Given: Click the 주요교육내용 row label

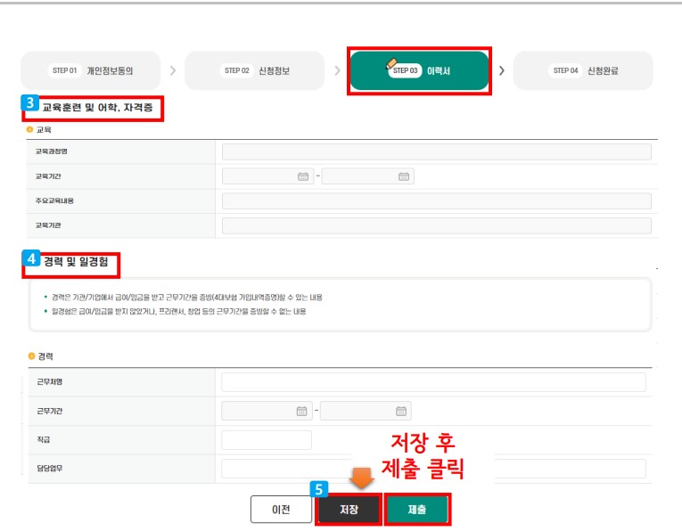Looking at the screenshot, I should tap(54, 200).
